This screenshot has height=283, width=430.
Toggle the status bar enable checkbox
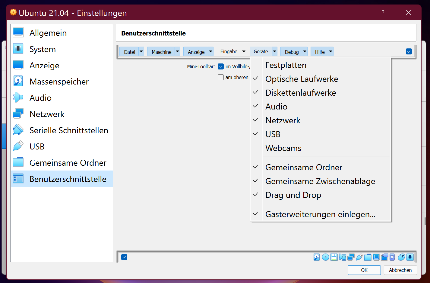pos(124,257)
